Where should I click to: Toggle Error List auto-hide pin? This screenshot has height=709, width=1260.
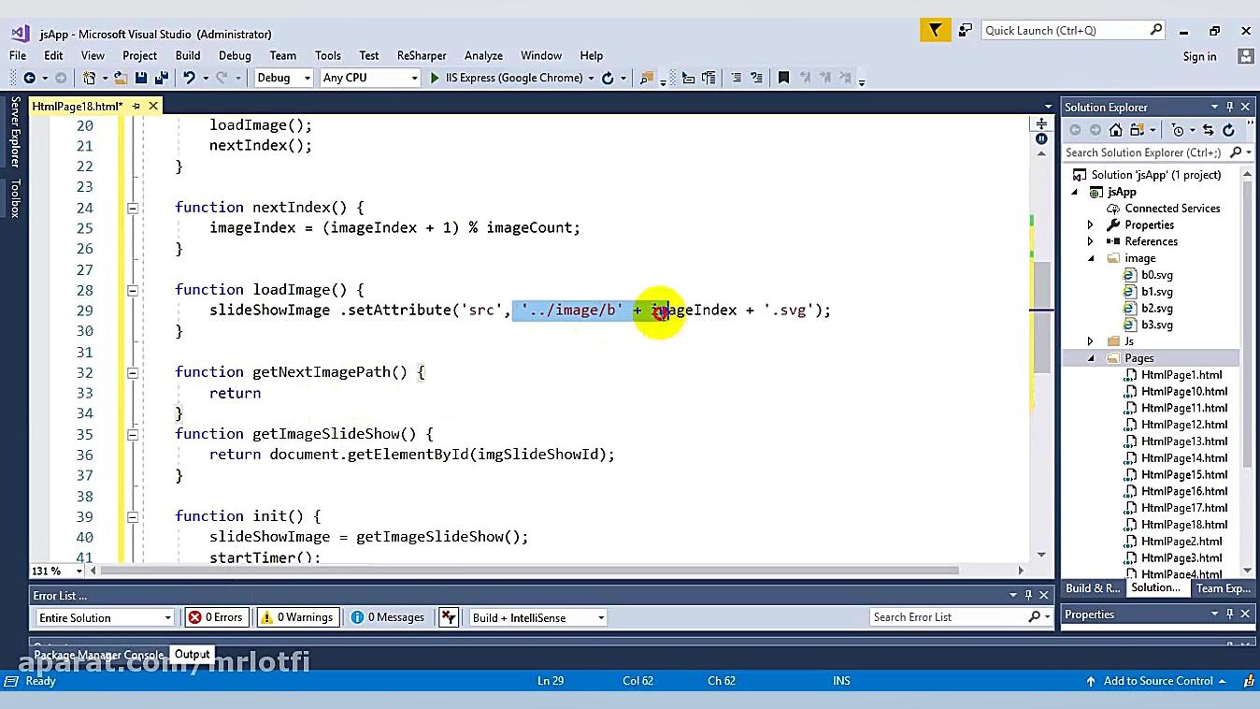(1029, 595)
